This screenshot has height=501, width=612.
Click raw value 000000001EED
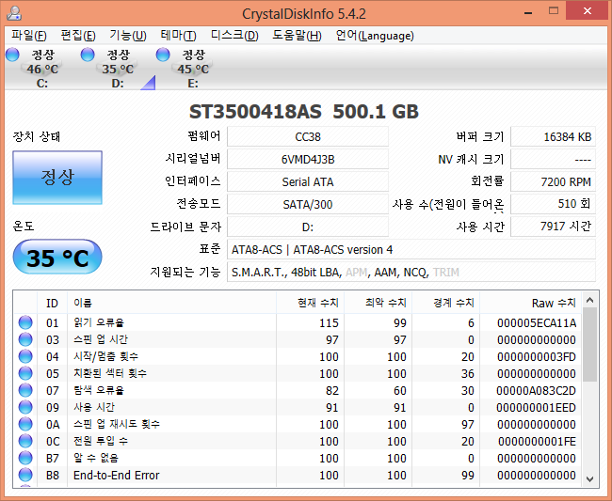(537, 408)
